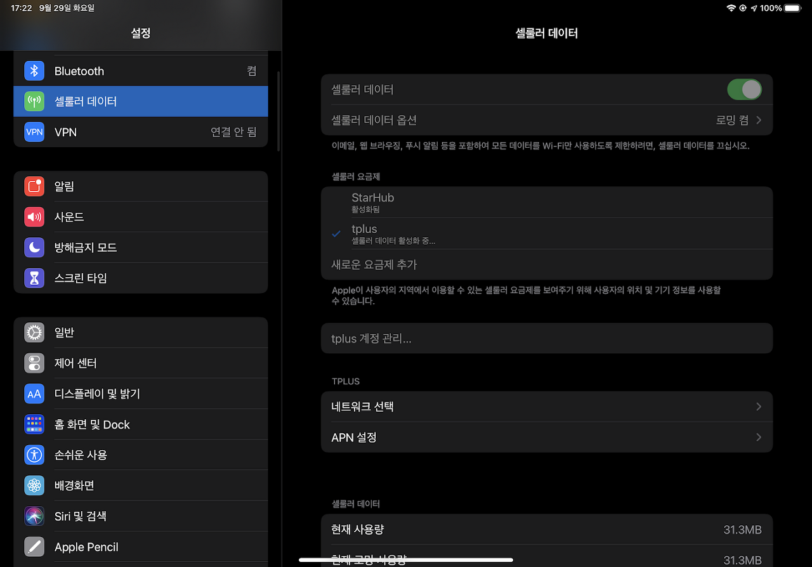Select the tplus plan checkmark row
812x567 pixels.
click(x=547, y=233)
